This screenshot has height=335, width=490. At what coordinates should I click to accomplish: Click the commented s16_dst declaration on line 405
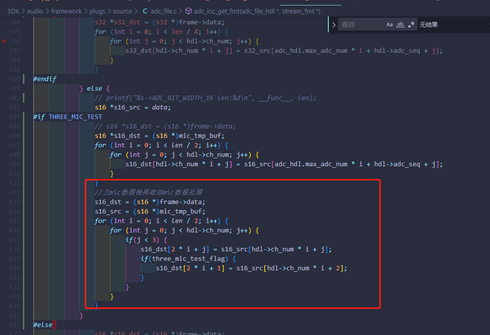tap(165, 126)
